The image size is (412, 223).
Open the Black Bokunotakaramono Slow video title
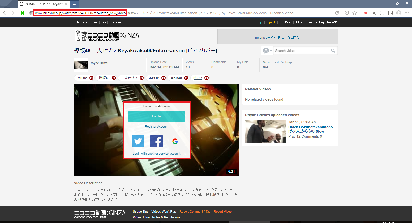pyautogui.click(x=311, y=129)
